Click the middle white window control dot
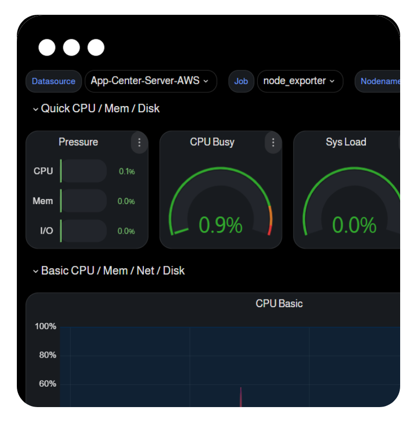The height and width of the screenshot is (428, 417). click(71, 47)
